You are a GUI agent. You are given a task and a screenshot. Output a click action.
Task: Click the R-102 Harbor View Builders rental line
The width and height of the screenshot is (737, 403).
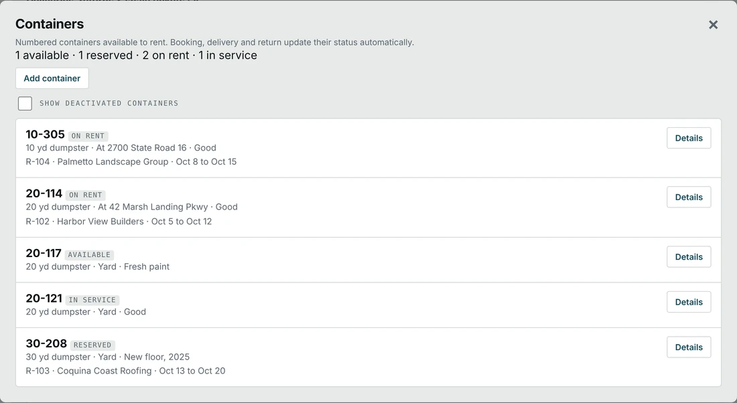tap(119, 221)
